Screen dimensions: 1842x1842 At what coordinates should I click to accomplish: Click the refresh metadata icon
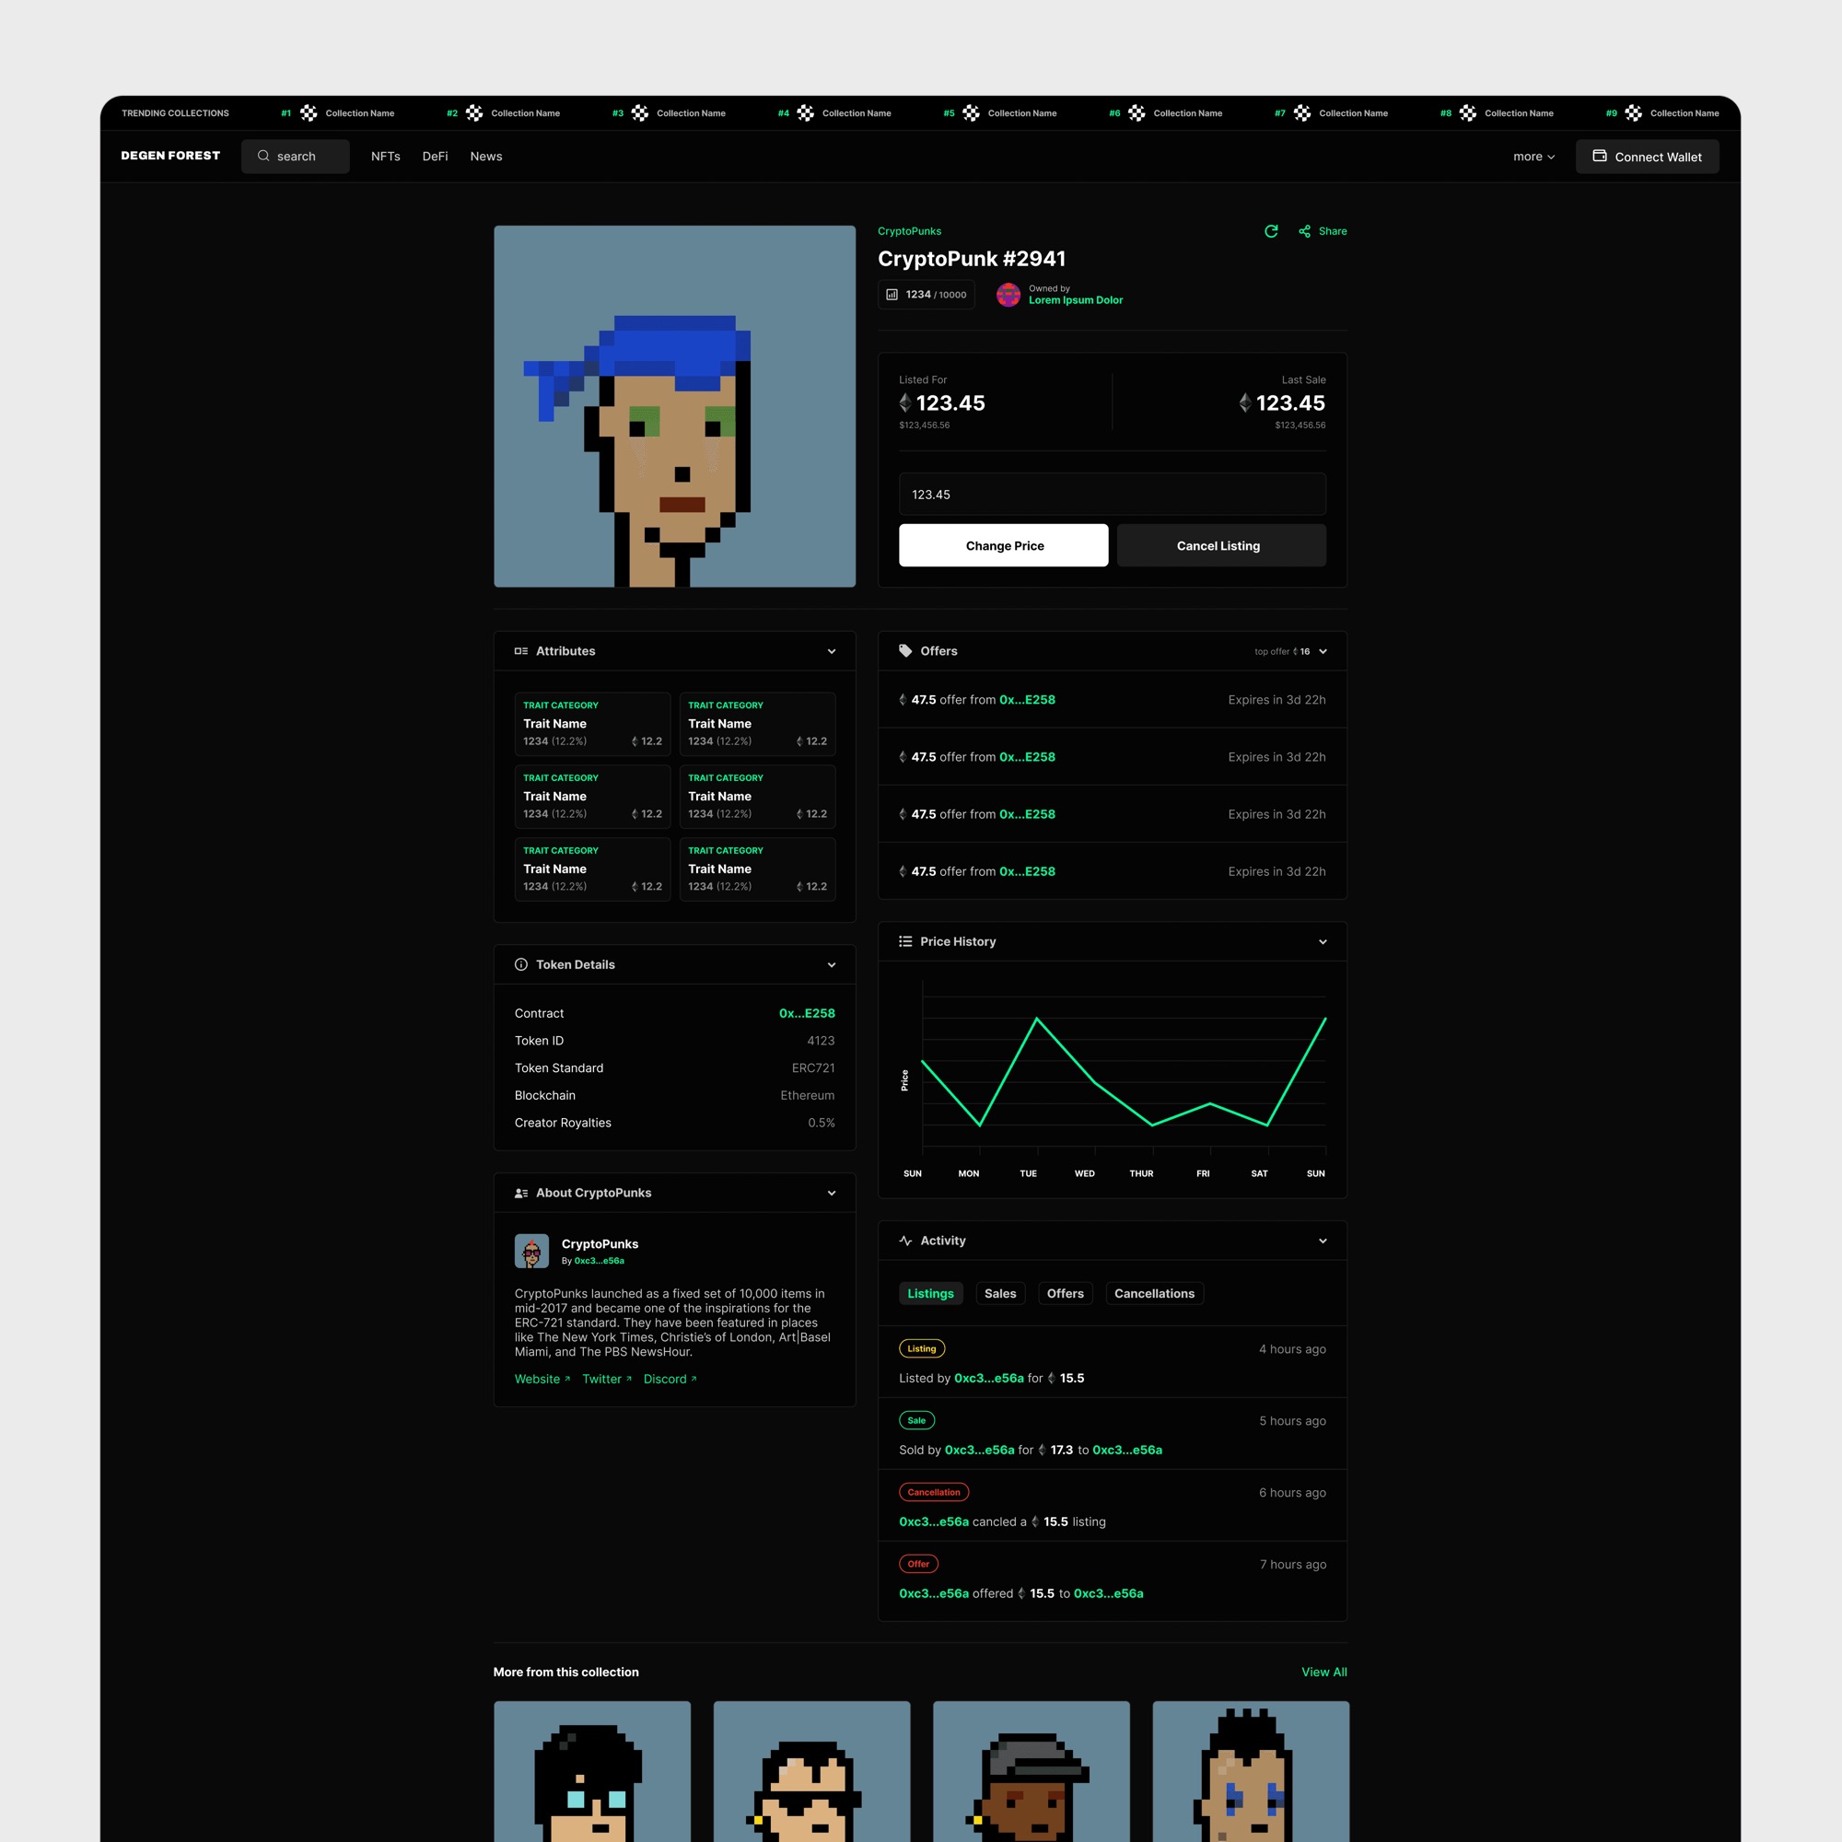(1271, 232)
